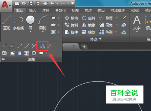Image resolution: width=151 pixels, height=111 pixels.
Task: Select the region tool icon
Action: point(5,53)
